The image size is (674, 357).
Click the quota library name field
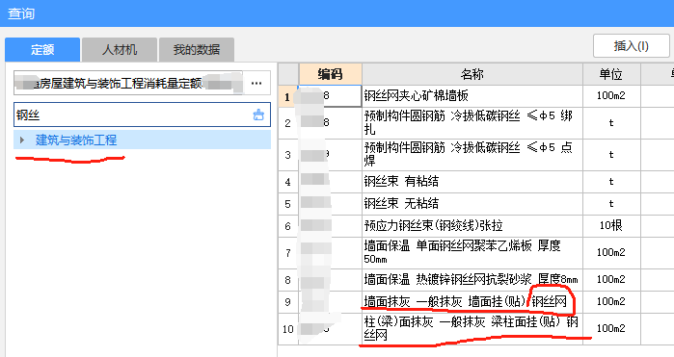click(x=128, y=84)
